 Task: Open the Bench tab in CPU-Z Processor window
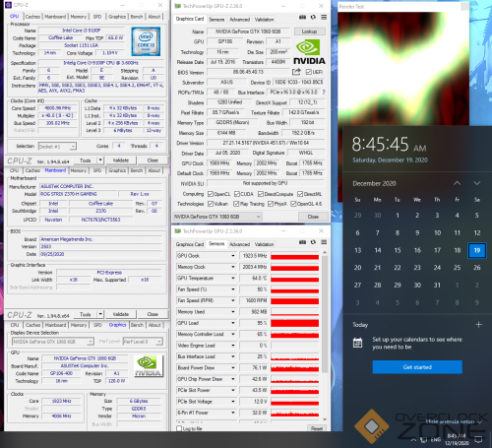(x=137, y=17)
